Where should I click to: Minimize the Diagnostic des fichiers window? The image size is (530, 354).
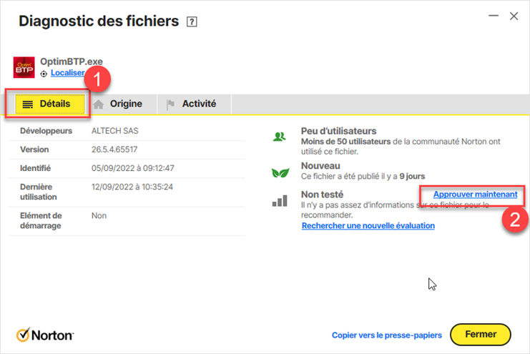pos(491,16)
